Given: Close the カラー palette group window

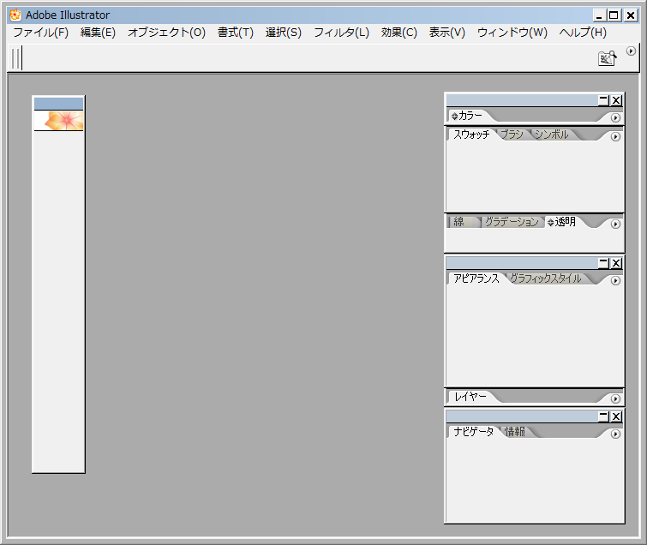Looking at the screenshot, I should (616, 100).
